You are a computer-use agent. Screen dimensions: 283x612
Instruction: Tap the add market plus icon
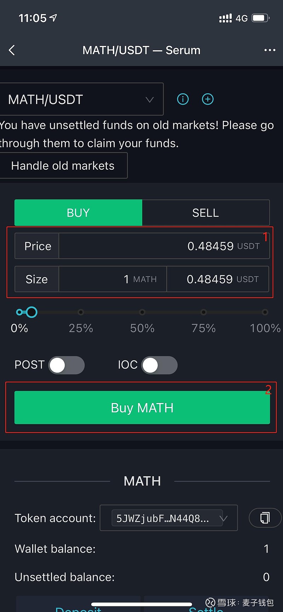click(208, 99)
